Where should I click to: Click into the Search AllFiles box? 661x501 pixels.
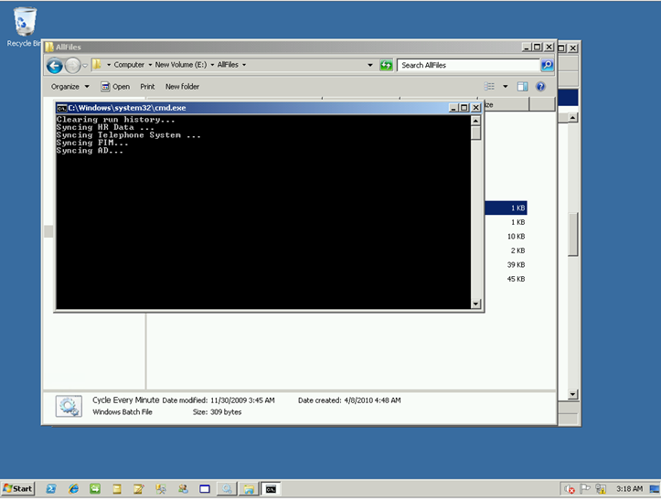pyautogui.click(x=468, y=65)
